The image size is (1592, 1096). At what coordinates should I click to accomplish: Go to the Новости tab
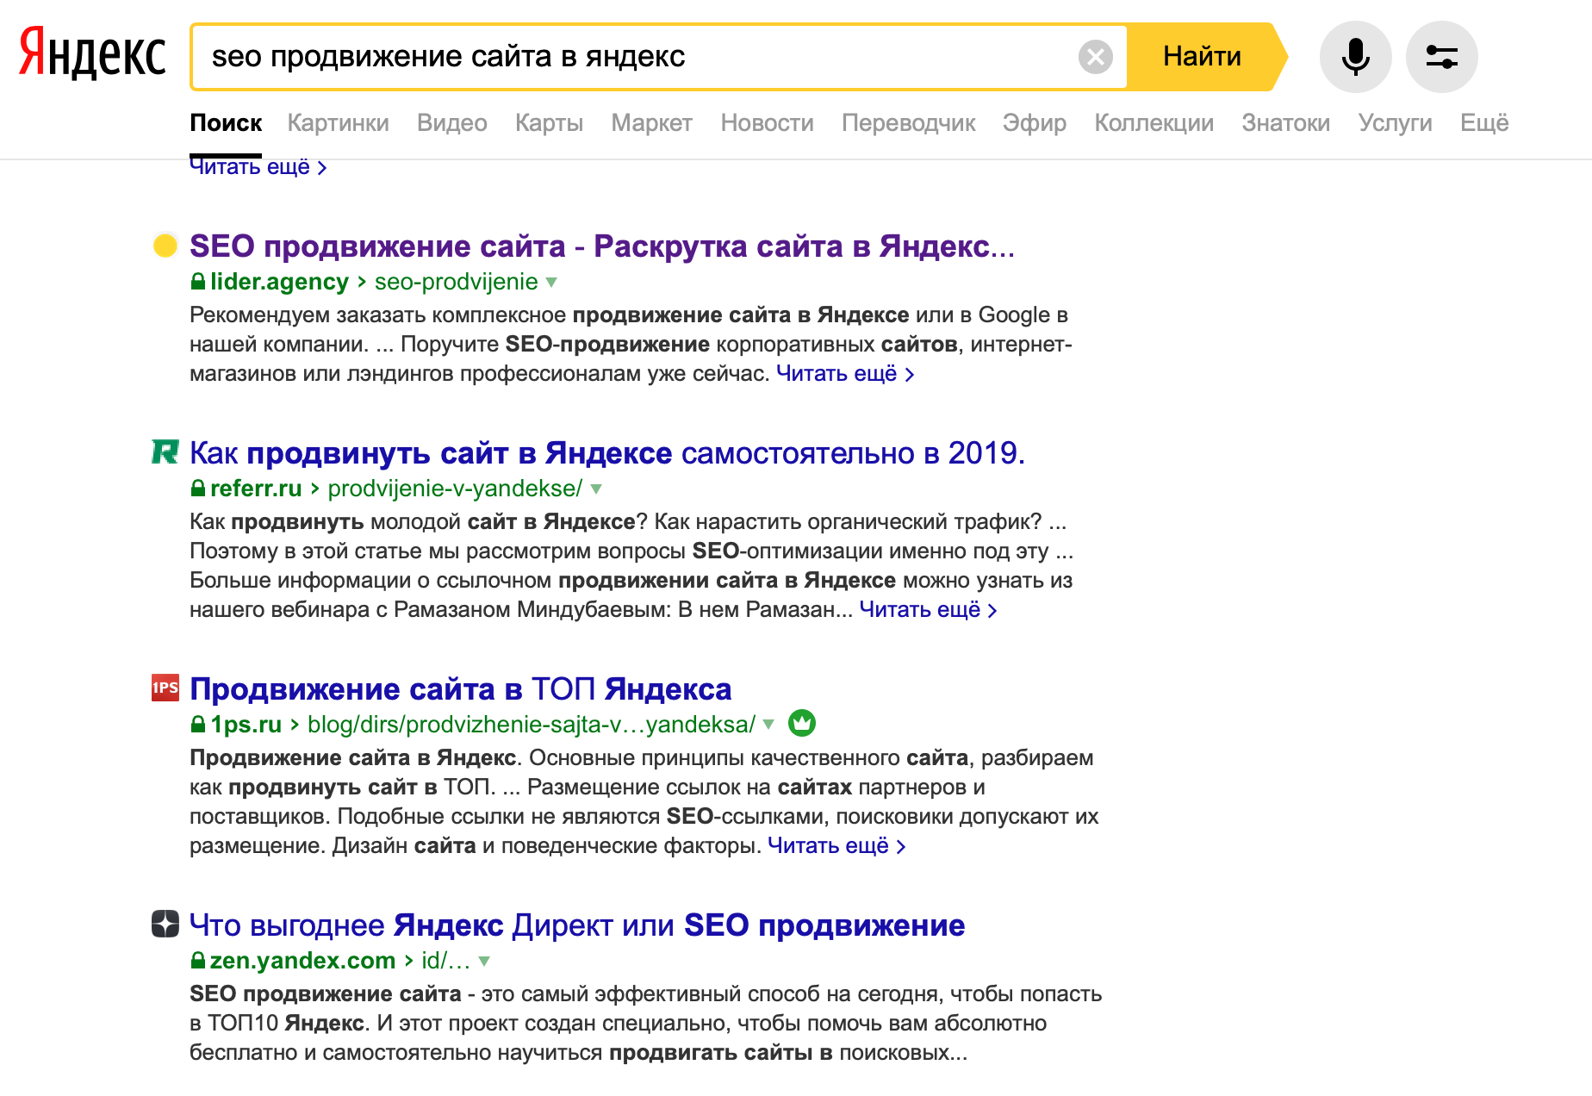[767, 123]
